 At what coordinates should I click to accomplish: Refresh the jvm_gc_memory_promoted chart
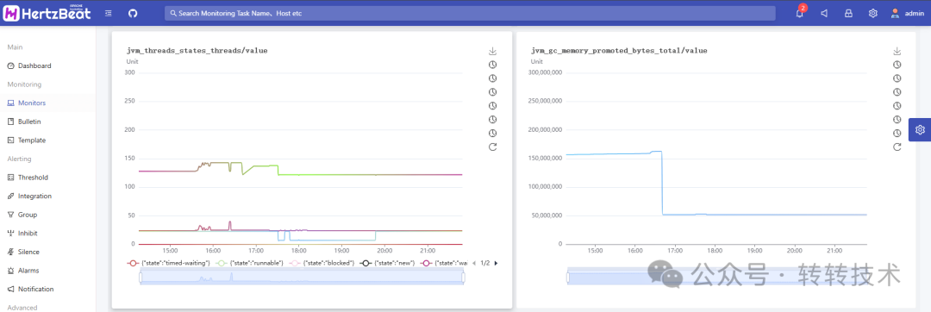[897, 147]
